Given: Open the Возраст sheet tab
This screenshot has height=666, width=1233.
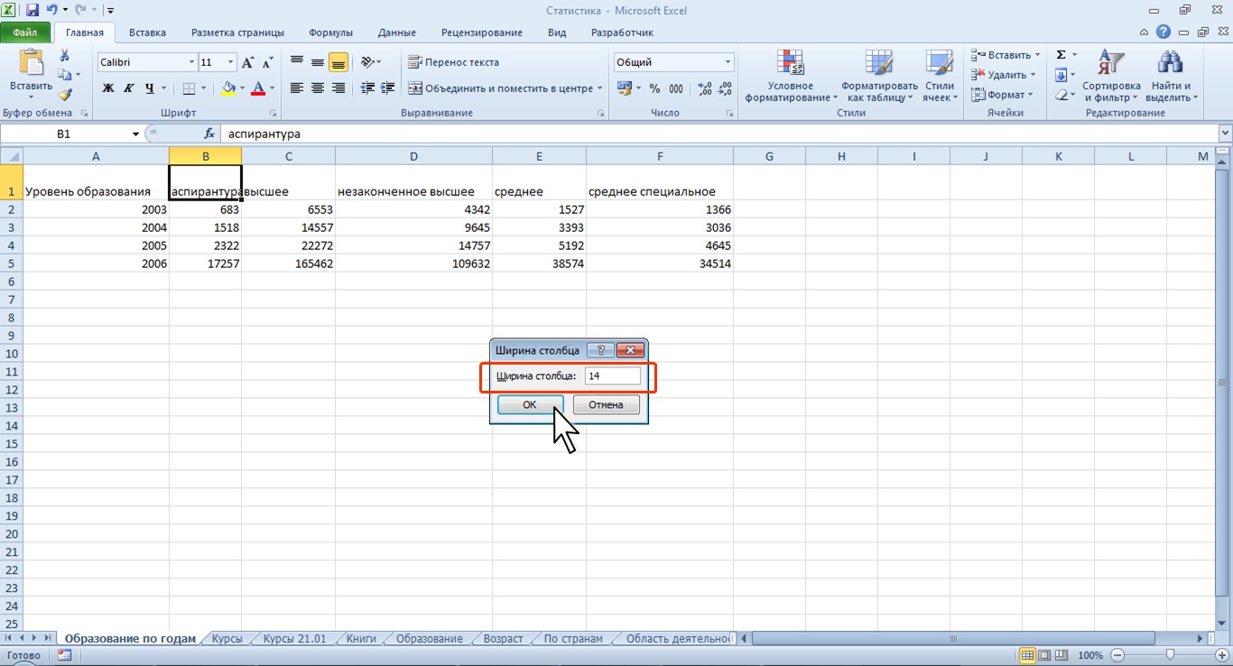Looking at the screenshot, I should pos(503,638).
